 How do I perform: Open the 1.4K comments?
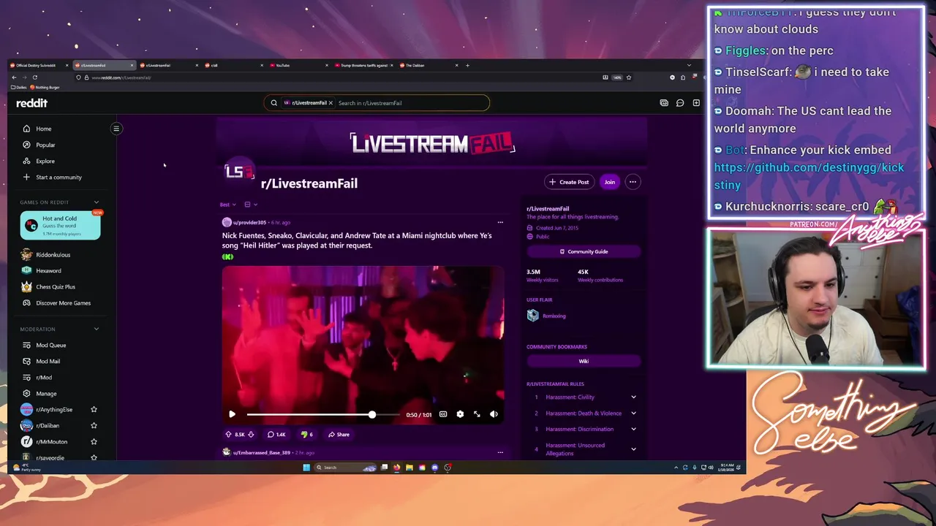276,435
